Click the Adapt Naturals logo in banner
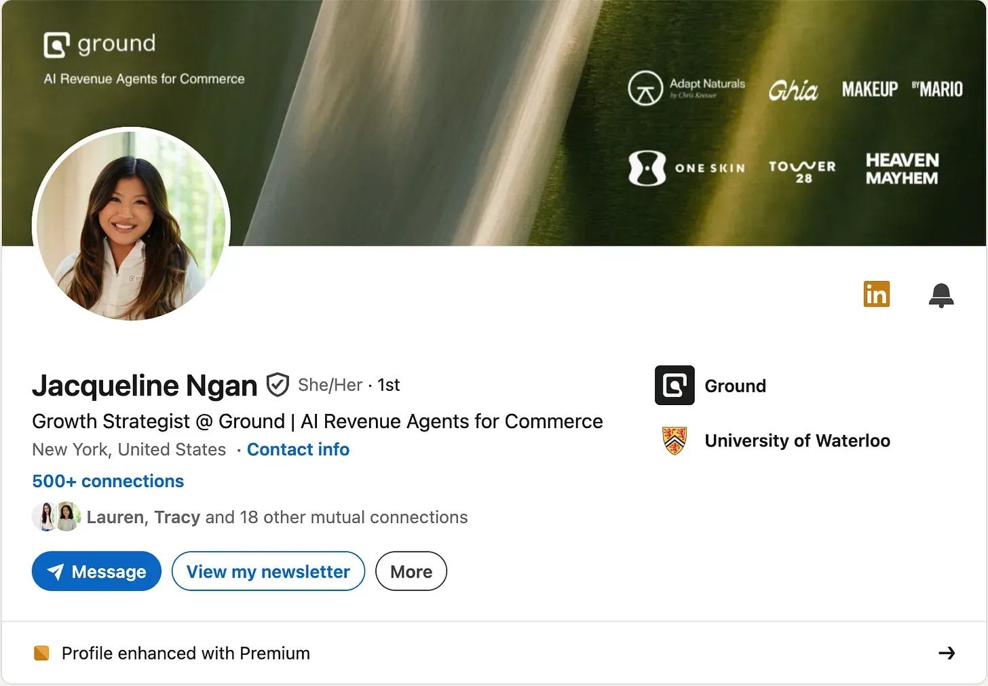 [687, 88]
